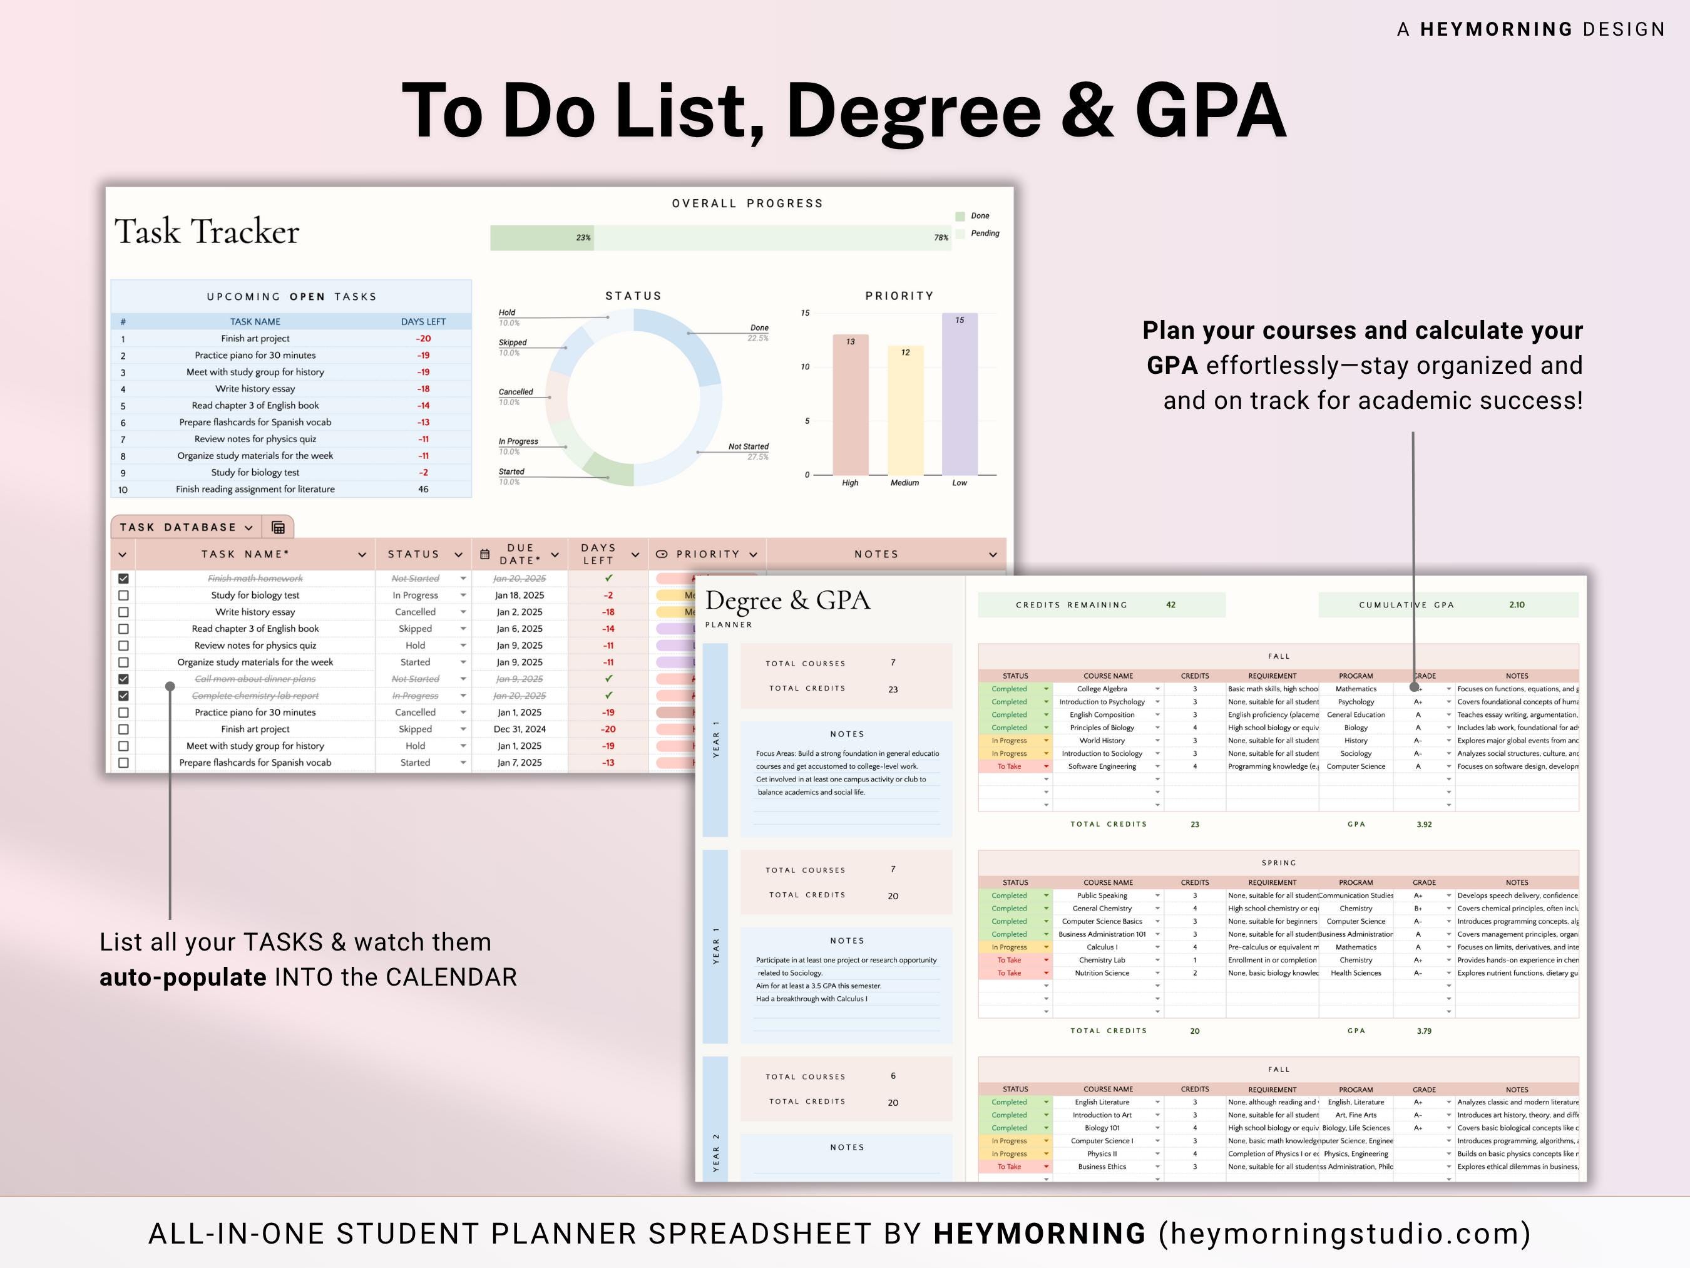Viewport: 1690px width, 1268px height.
Task: Click the Cancelled status of Write history essay
Action: pos(415,612)
